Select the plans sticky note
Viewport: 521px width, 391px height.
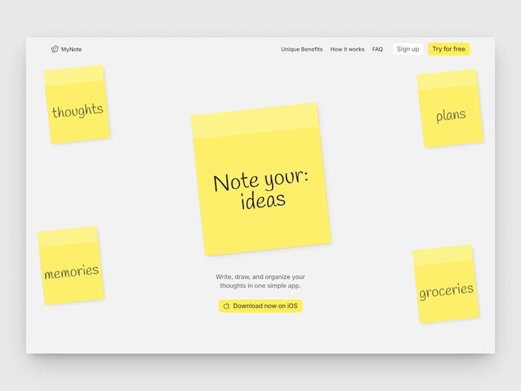point(450,108)
